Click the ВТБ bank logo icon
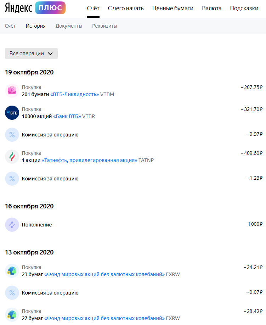This screenshot has width=266, height=325. (12, 113)
